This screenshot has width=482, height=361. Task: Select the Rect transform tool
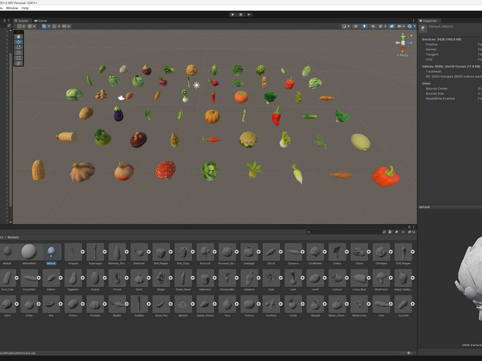[19, 58]
